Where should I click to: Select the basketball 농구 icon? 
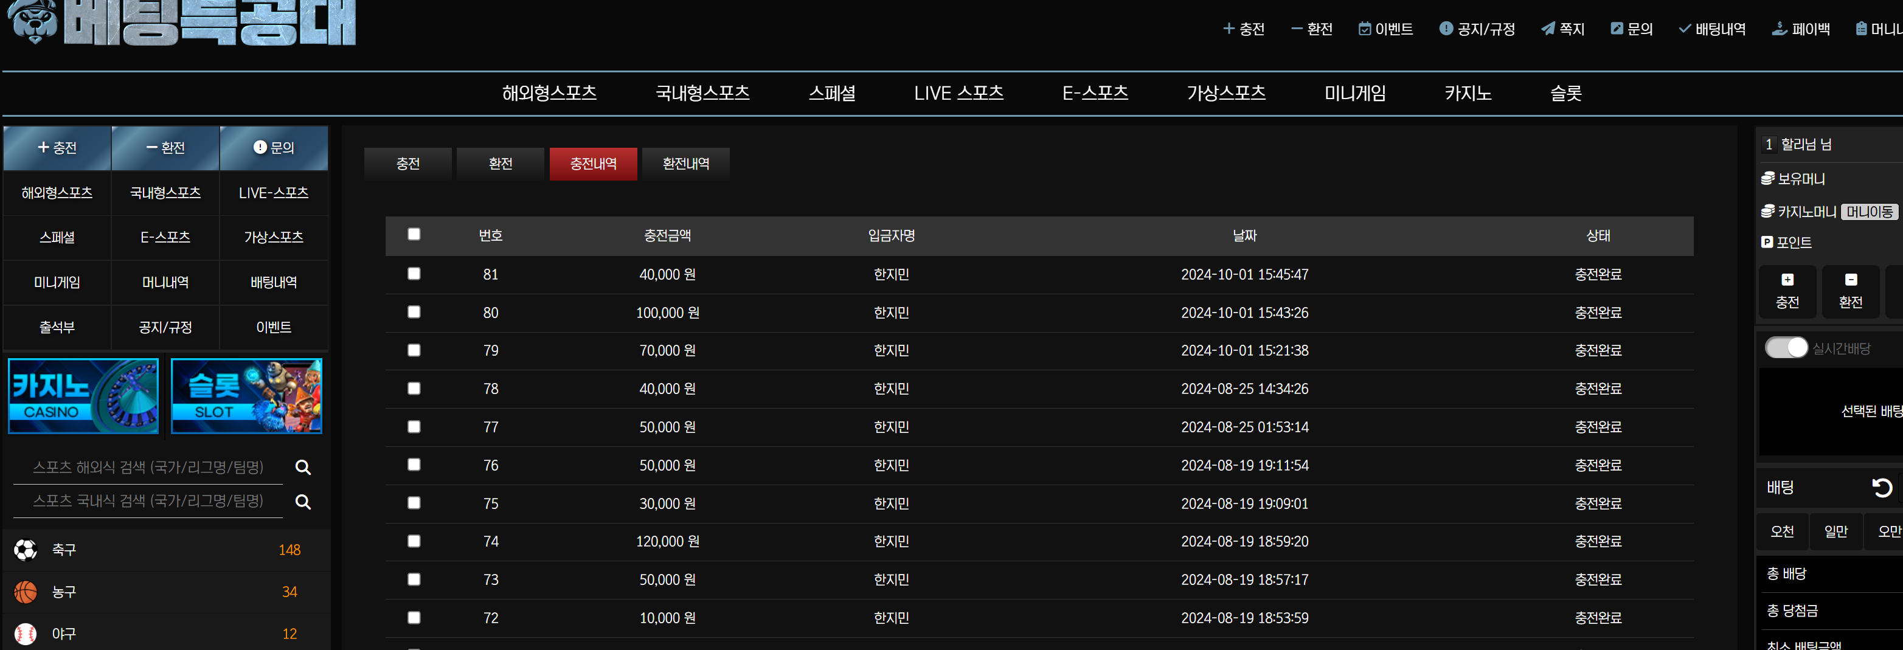26,592
